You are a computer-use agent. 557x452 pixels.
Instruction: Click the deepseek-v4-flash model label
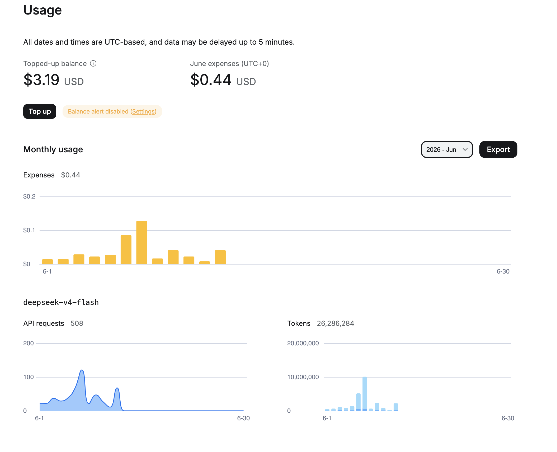pyautogui.click(x=61, y=302)
